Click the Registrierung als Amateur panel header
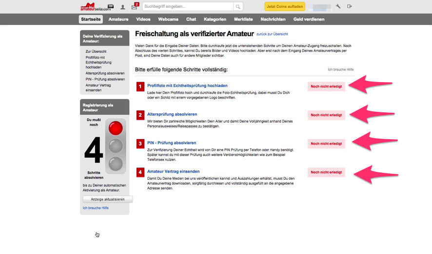Screen dimensions: 432x254 104,107
